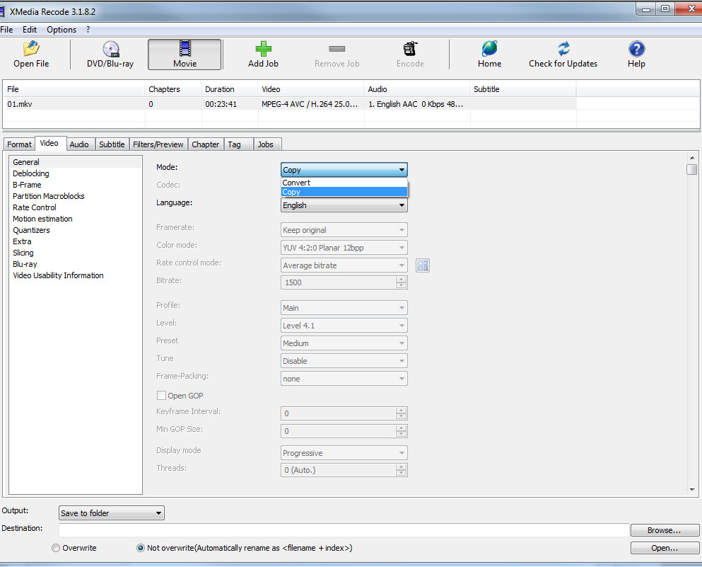Start the Encode toolbar icon
Image resolution: width=702 pixels, height=567 pixels.
410,49
